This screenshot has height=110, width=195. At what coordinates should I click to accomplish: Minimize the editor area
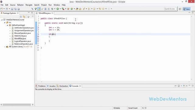click(x=190, y=13)
